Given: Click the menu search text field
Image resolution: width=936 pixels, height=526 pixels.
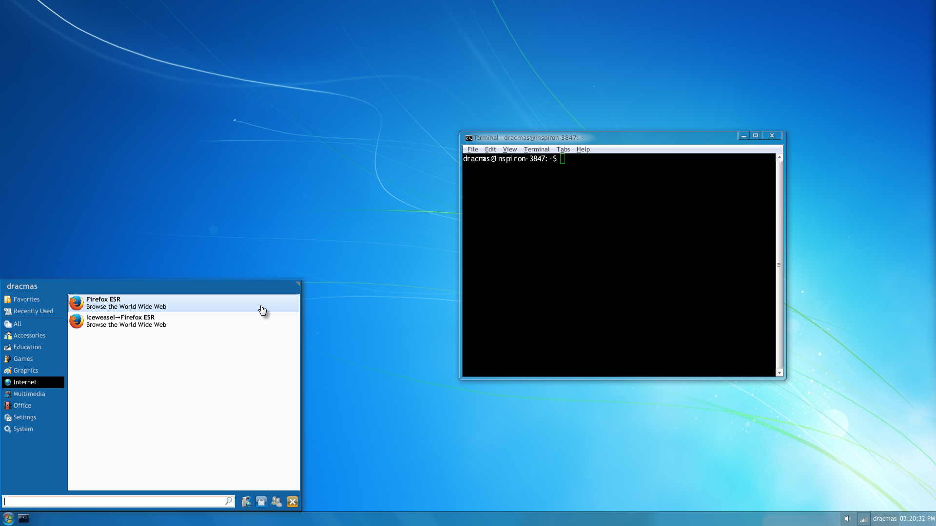Looking at the screenshot, I should point(118,501).
